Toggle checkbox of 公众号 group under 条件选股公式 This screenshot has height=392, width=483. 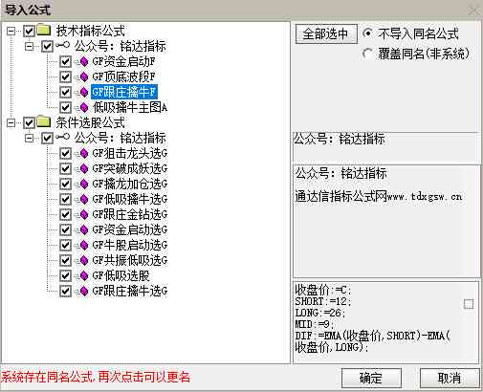[x=47, y=138]
